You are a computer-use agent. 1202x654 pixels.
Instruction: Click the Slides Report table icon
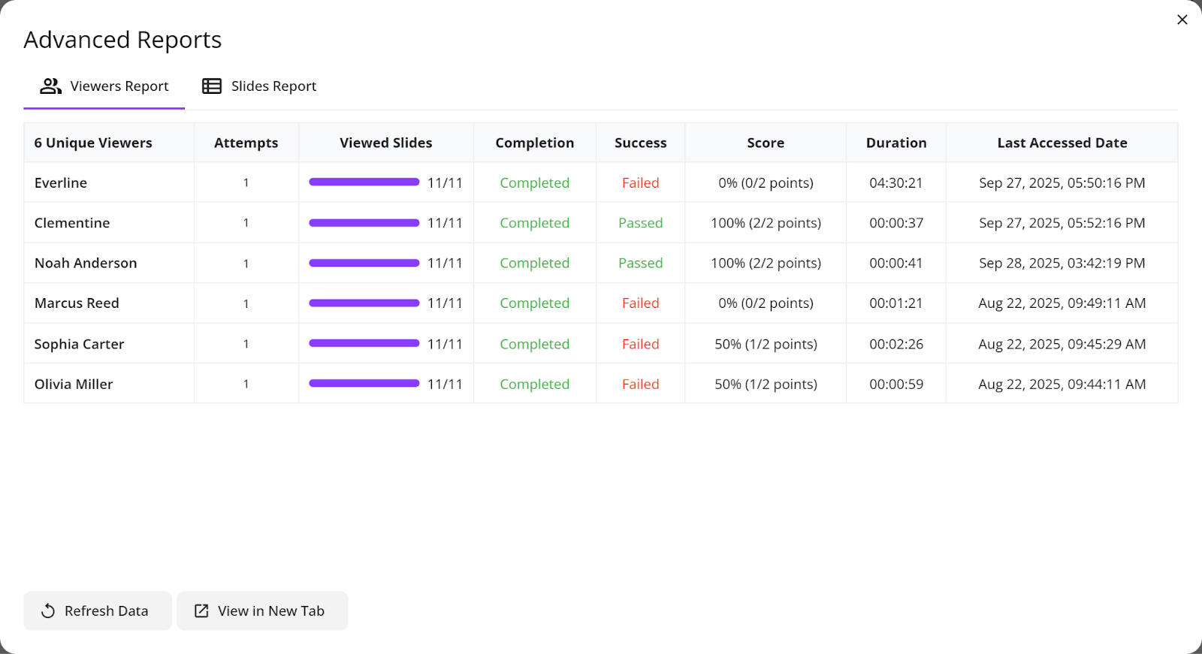pos(212,86)
